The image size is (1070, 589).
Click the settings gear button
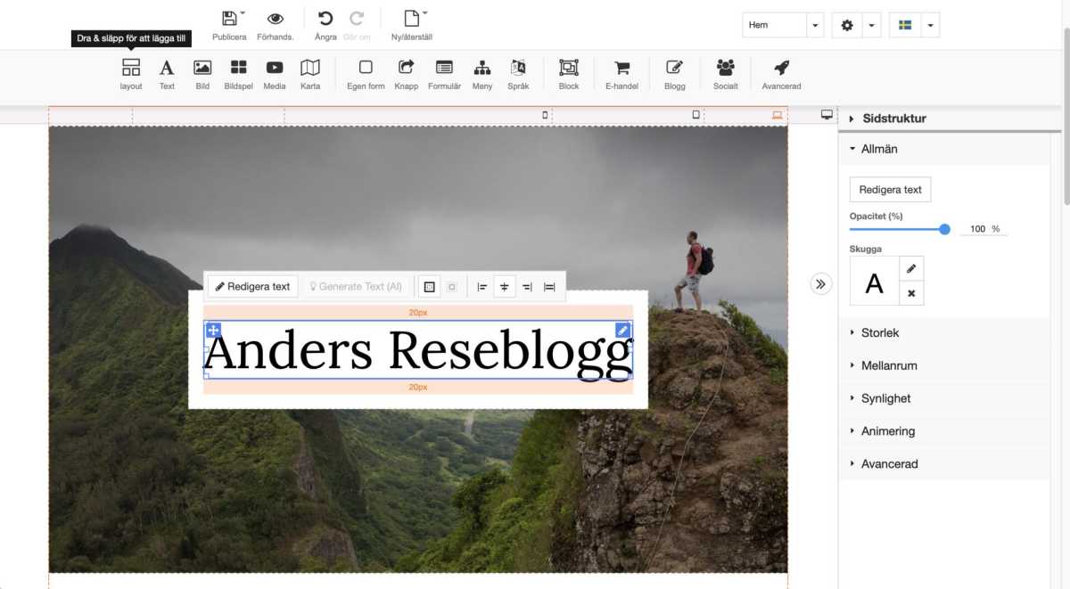tap(847, 25)
